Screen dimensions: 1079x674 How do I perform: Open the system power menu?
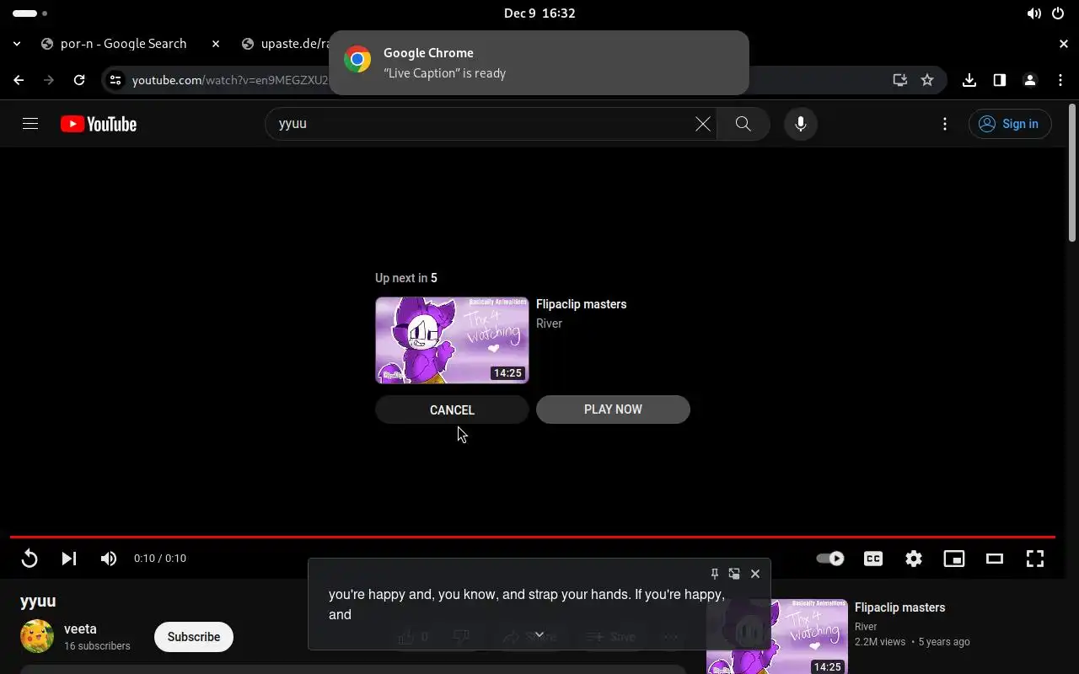tap(1058, 13)
